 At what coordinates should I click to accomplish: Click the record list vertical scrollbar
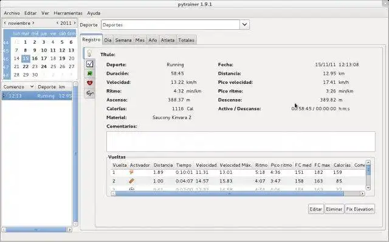(x=75, y=154)
